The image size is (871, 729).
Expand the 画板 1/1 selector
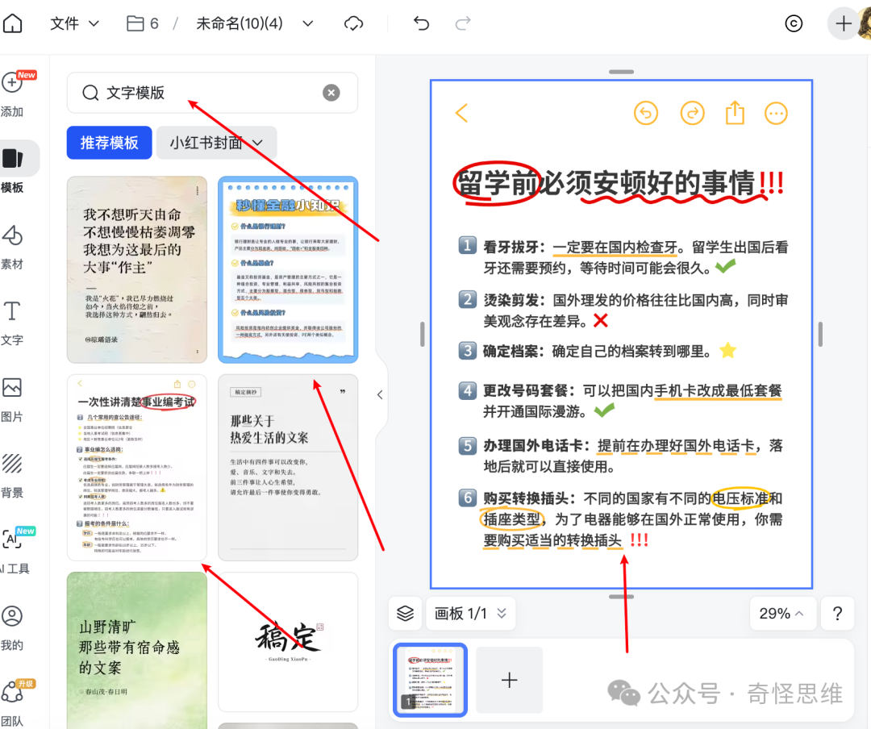click(x=470, y=614)
